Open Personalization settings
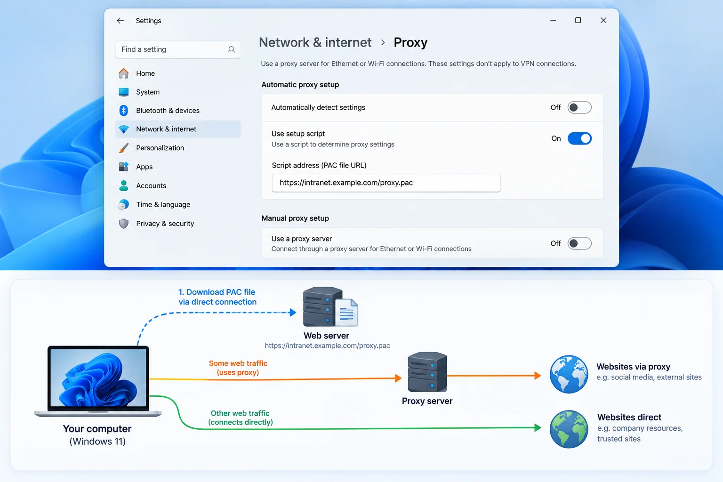The width and height of the screenshot is (723, 482). [x=178, y=148]
